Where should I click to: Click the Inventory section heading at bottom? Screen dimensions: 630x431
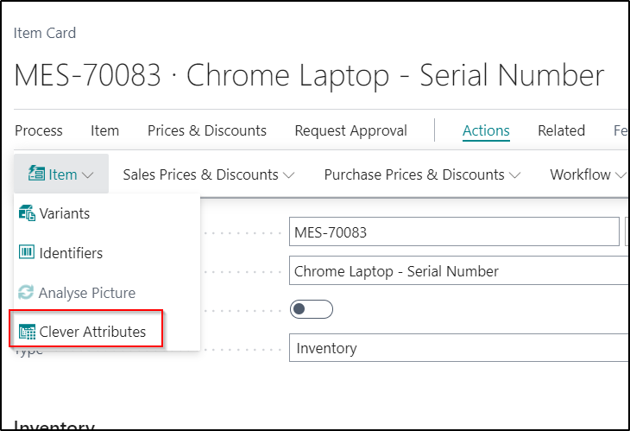(x=54, y=425)
